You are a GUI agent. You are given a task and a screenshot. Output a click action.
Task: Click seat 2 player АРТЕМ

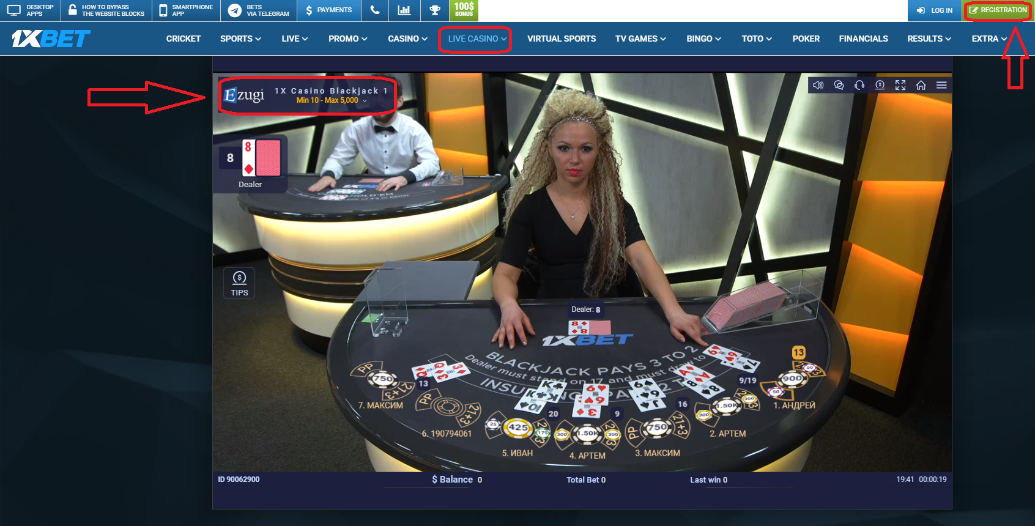pos(727,434)
